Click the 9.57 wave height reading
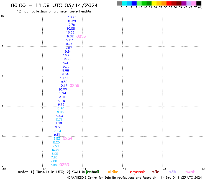 (x=69, y=48)
